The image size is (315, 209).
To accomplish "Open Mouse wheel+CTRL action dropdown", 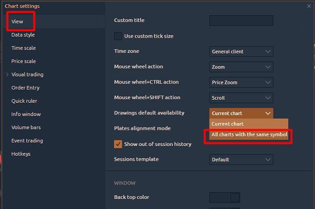I will coord(241,82).
